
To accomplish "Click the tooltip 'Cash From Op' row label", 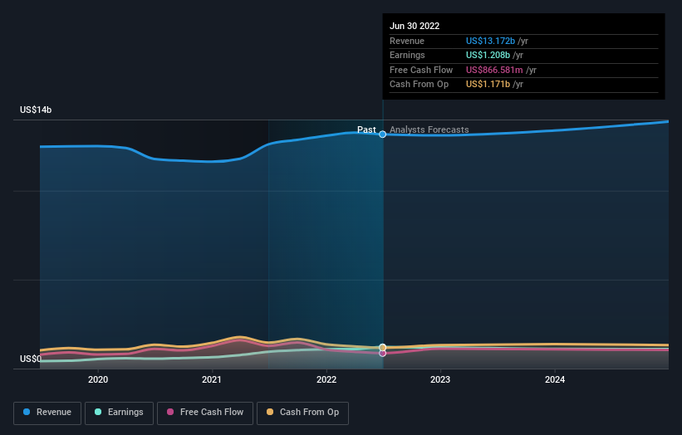I will coord(419,85).
